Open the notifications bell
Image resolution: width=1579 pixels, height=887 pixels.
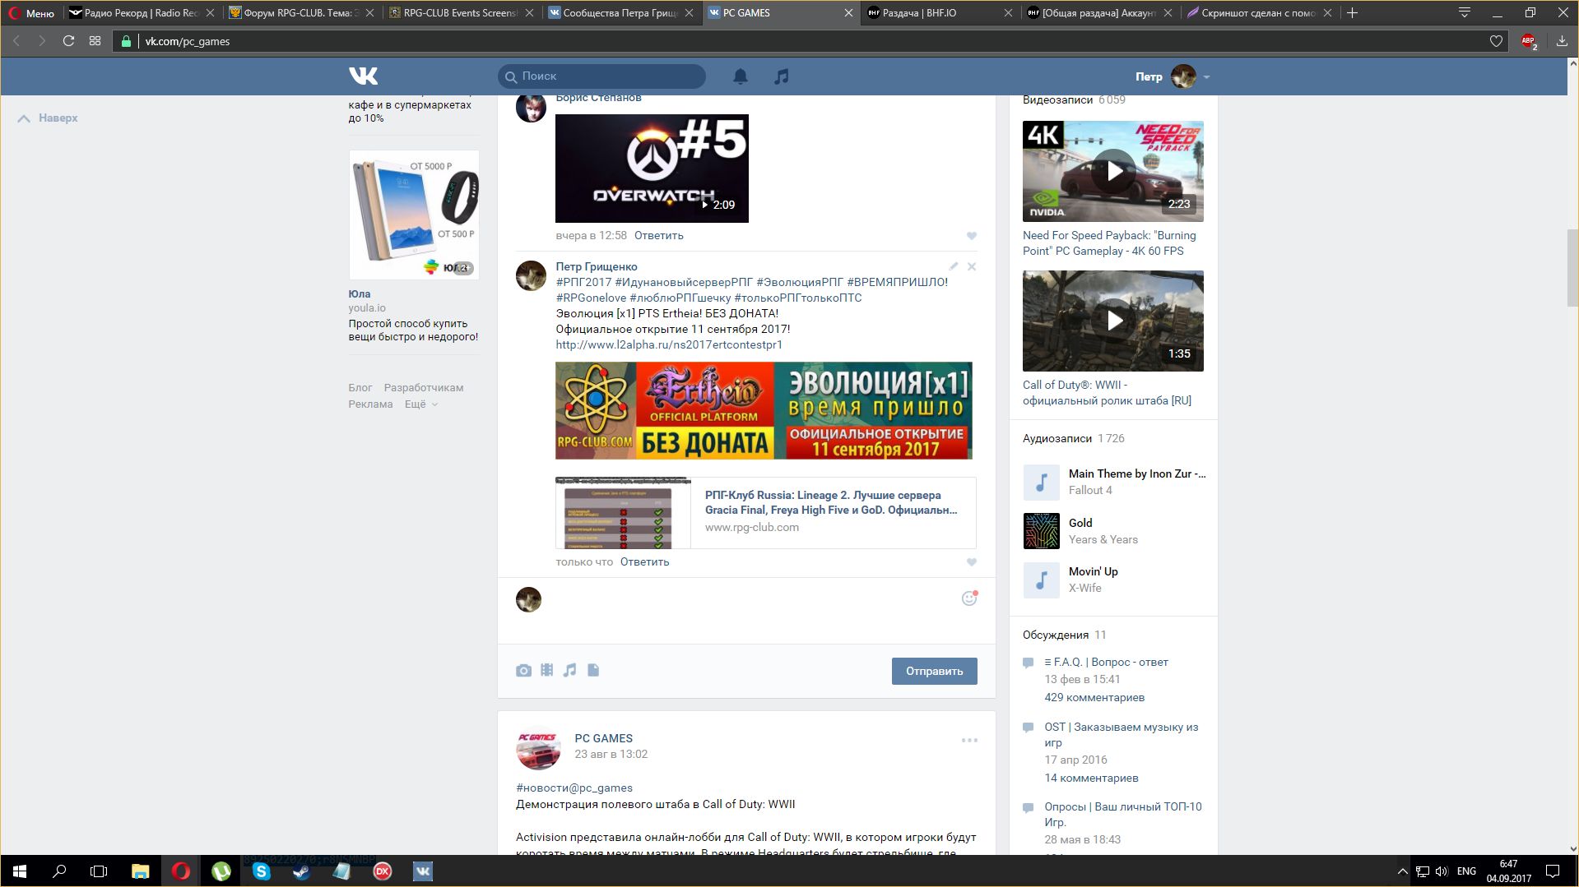[741, 76]
